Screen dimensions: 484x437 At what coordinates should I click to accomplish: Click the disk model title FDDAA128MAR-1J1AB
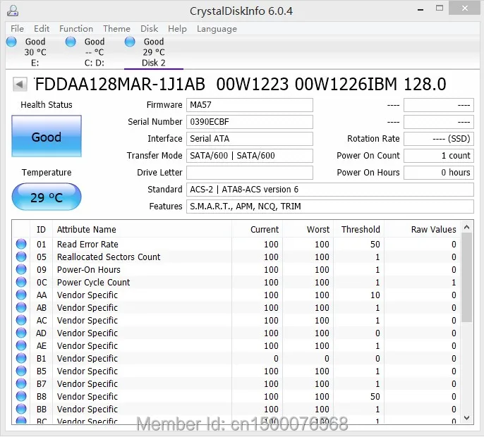point(120,84)
